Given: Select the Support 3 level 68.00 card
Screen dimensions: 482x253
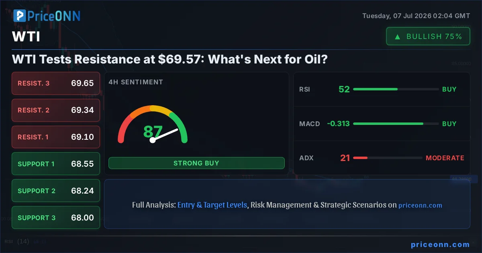Looking at the screenshot, I should [56, 218].
